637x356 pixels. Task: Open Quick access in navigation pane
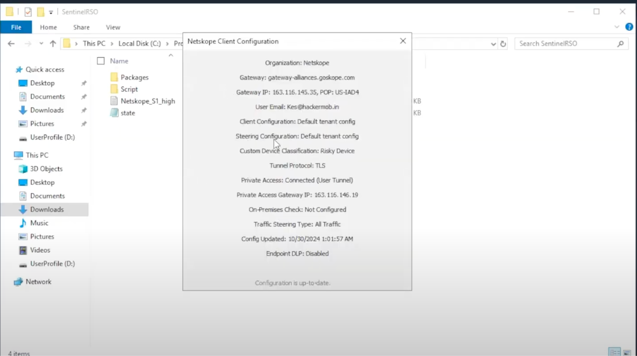tap(40, 70)
